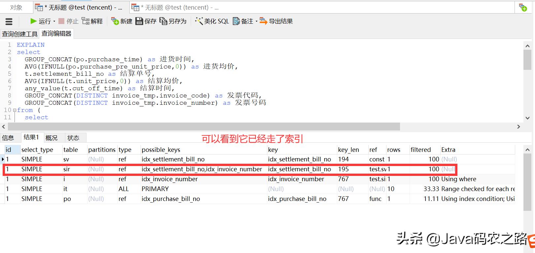The width and height of the screenshot is (535, 253).
Task: Save the query with 保存 icon
Action: pyautogui.click(x=140, y=21)
